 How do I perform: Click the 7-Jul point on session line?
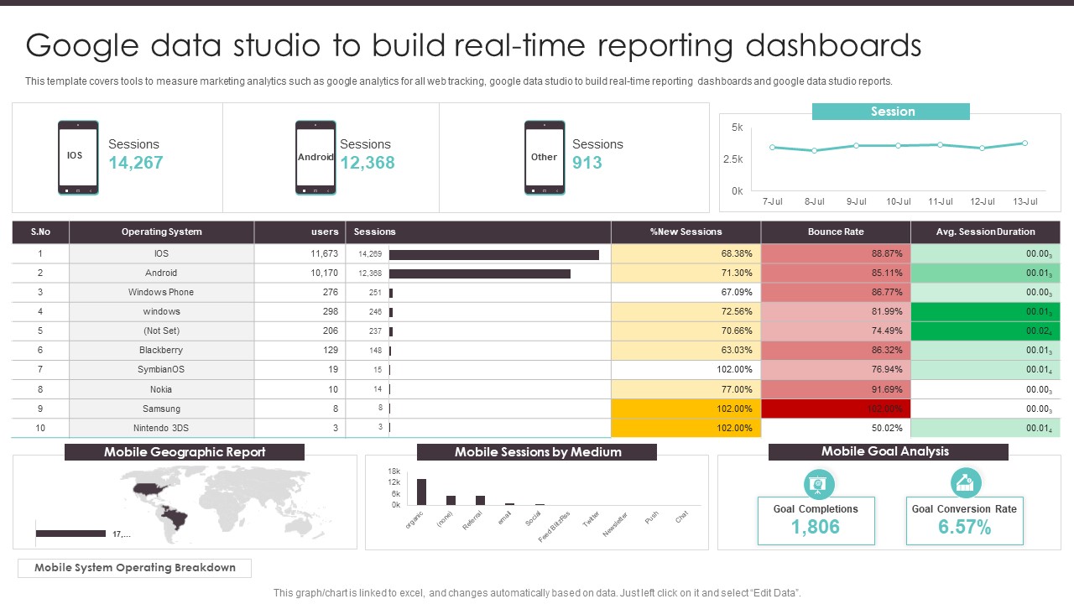point(773,148)
